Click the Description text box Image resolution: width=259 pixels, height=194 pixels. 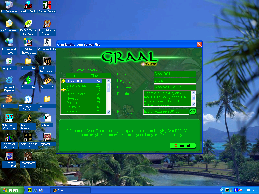pyautogui.click(x=167, y=98)
